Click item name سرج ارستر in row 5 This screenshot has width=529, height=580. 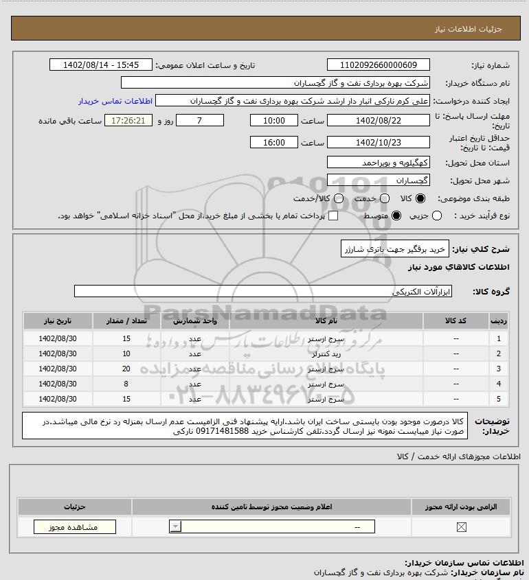pyautogui.click(x=326, y=399)
